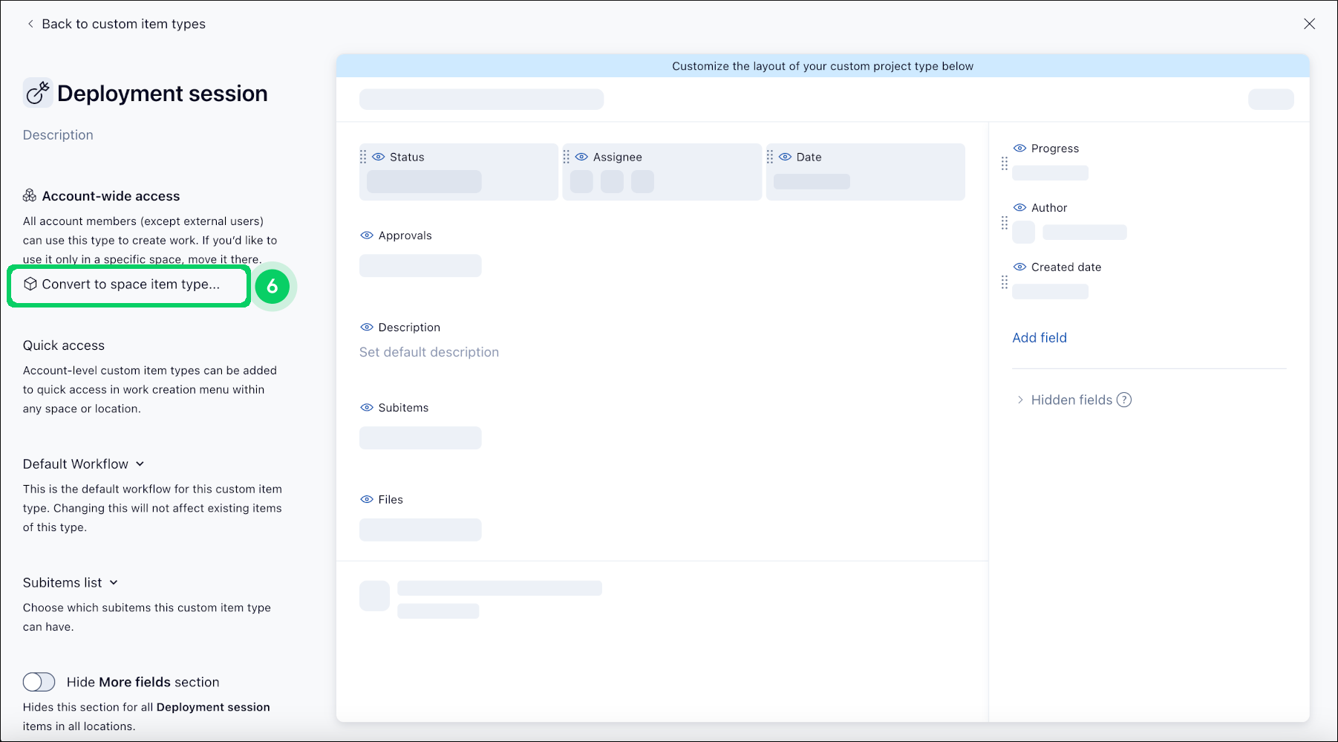Click the Progress field drag handle
The height and width of the screenshot is (742, 1338).
pyautogui.click(x=1005, y=163)
